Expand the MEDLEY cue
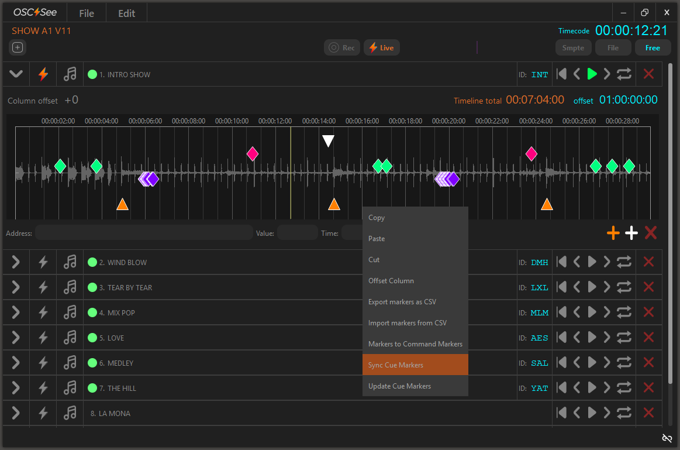 click(x=16, y=363)
